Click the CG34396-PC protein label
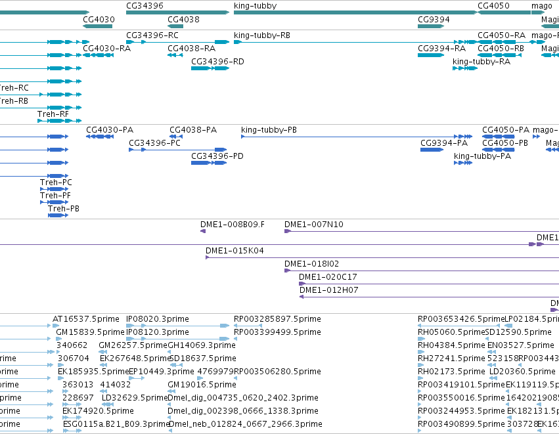559x434 pixels. click(x=155, y=143)
